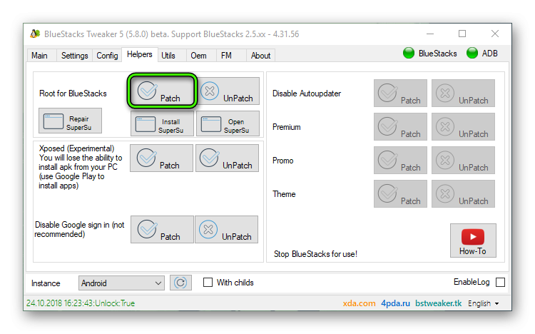The width and height of the screenshot is (535, 334).
Task: Click the Repair SuperSu button
Action: [70, 121]
